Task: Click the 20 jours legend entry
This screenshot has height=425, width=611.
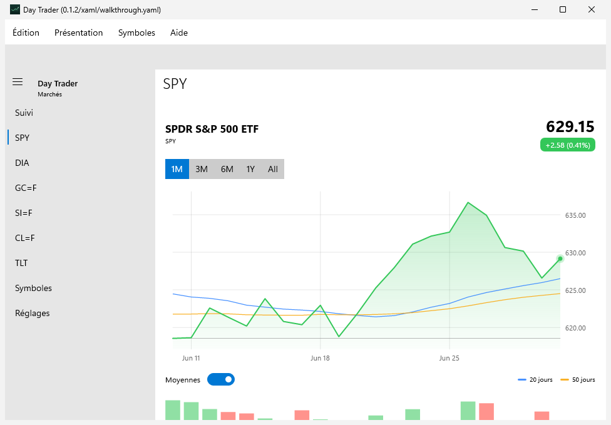Action: tap(535, 380)
